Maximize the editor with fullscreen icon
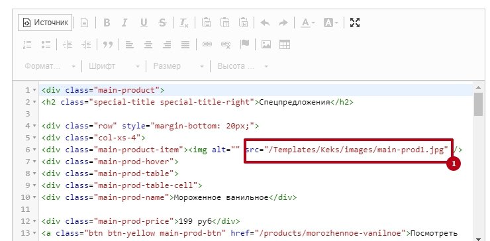This screenshot has width=490, height=241. (x=355, y=23)
